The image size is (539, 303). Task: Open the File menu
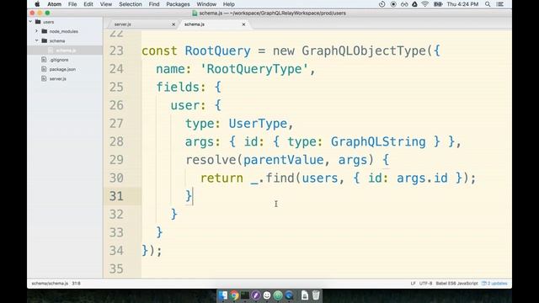coord(72,4)
